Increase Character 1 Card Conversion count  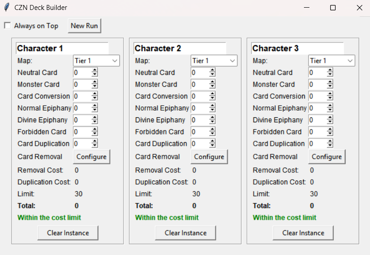pos(95,93)
